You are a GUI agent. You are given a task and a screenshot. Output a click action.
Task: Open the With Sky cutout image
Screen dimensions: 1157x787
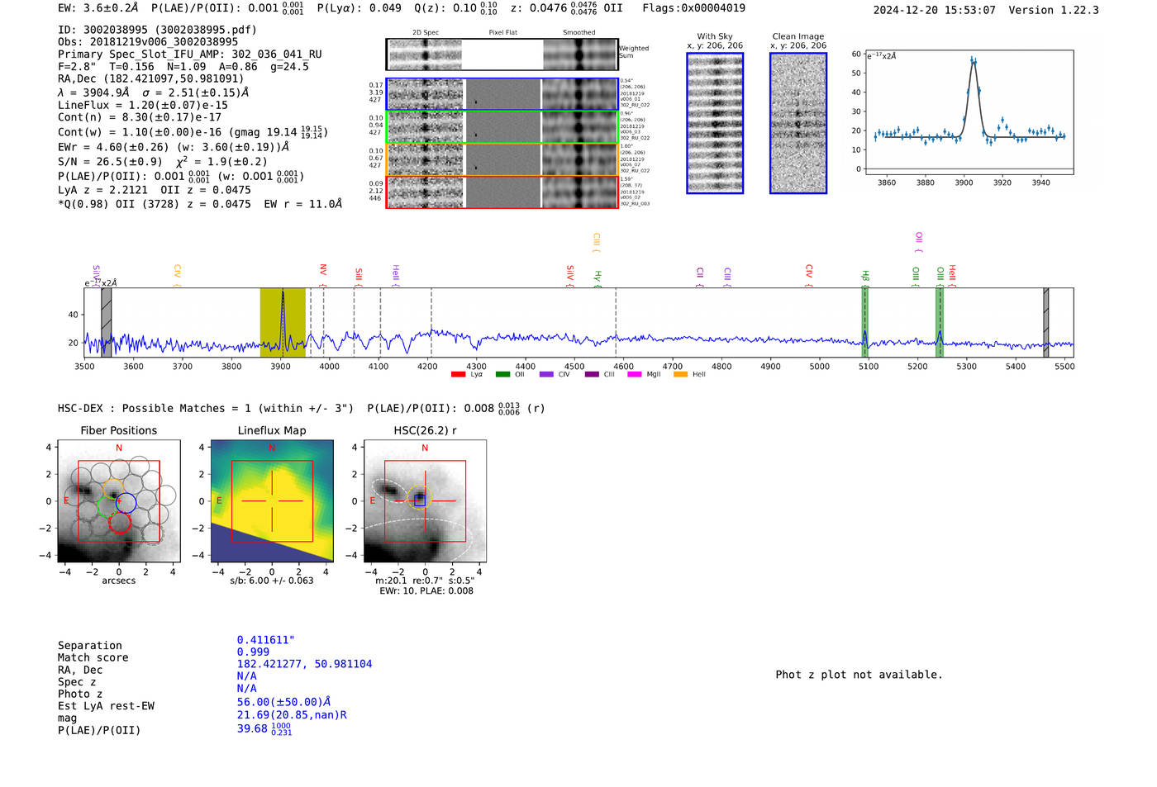pos(715,123)
